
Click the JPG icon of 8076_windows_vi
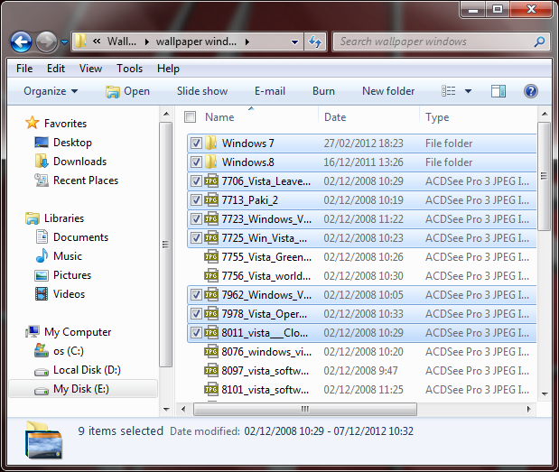point(211,351)
